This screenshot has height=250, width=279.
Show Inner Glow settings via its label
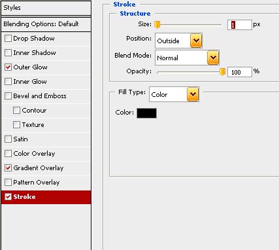click(x=30, y=82)
